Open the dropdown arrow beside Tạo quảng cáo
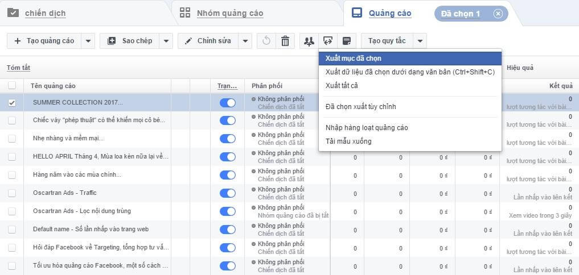Image resolution: width=579 pixels, height=275 pixels. 88,41
